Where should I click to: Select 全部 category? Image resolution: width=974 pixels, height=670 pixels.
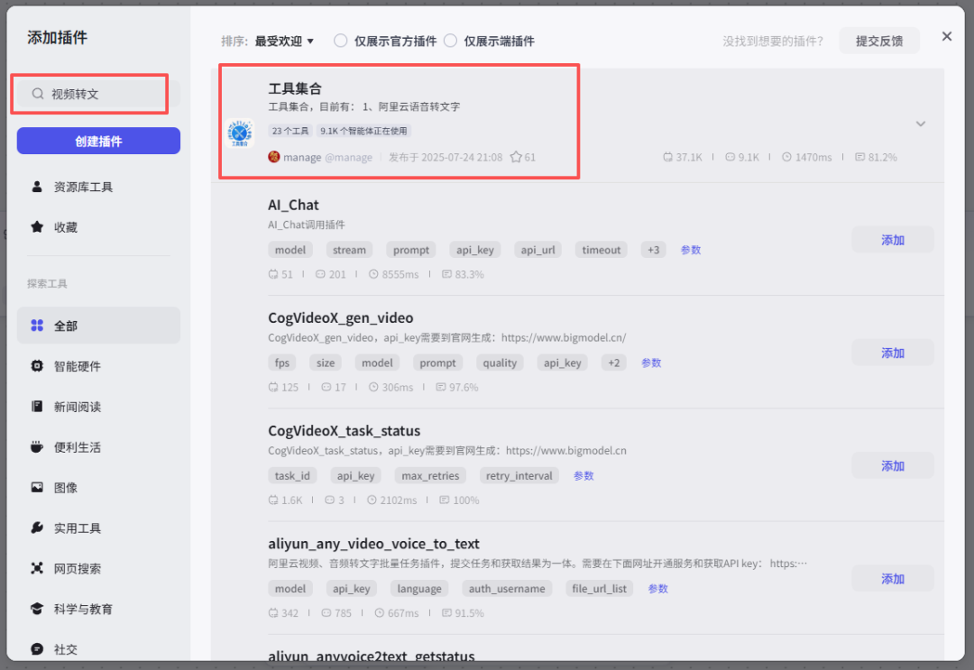click(98, 326)
